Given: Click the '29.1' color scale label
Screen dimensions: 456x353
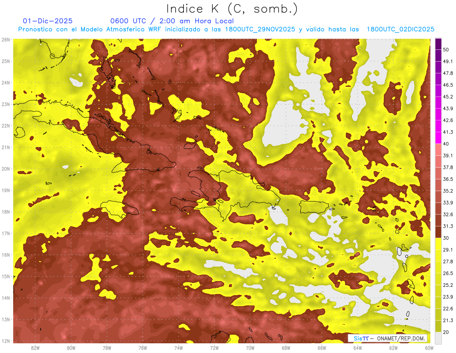Looking at the screenshot, I should coord(448,250).
